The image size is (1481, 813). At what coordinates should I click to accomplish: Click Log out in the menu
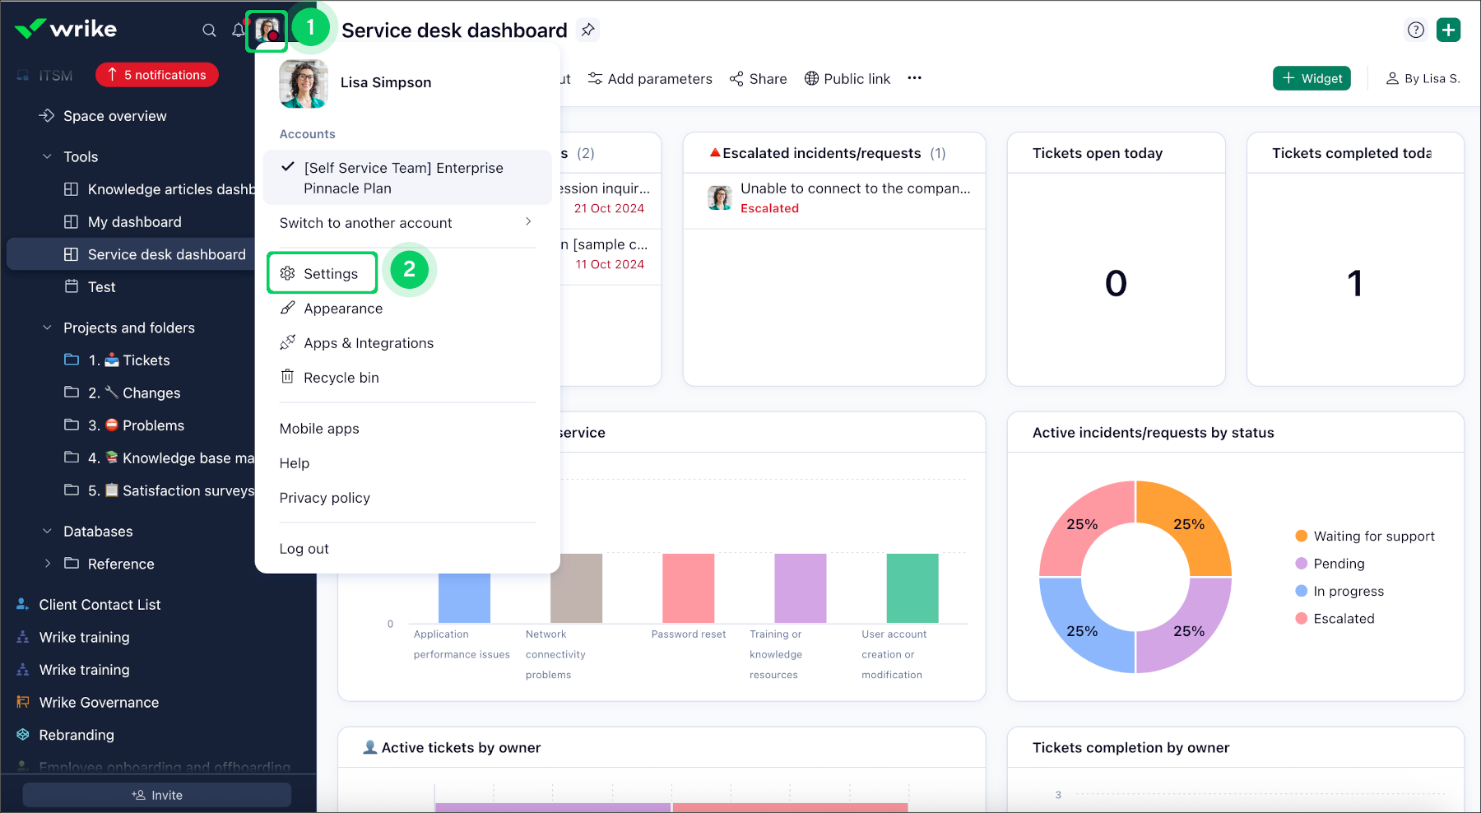(304, 549)
